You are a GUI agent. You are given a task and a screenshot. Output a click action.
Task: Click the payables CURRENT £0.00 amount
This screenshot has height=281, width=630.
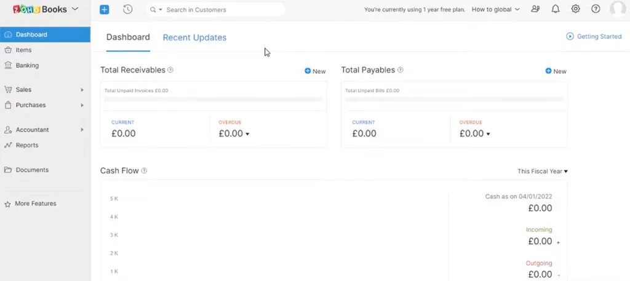click(x=364, y=133)
